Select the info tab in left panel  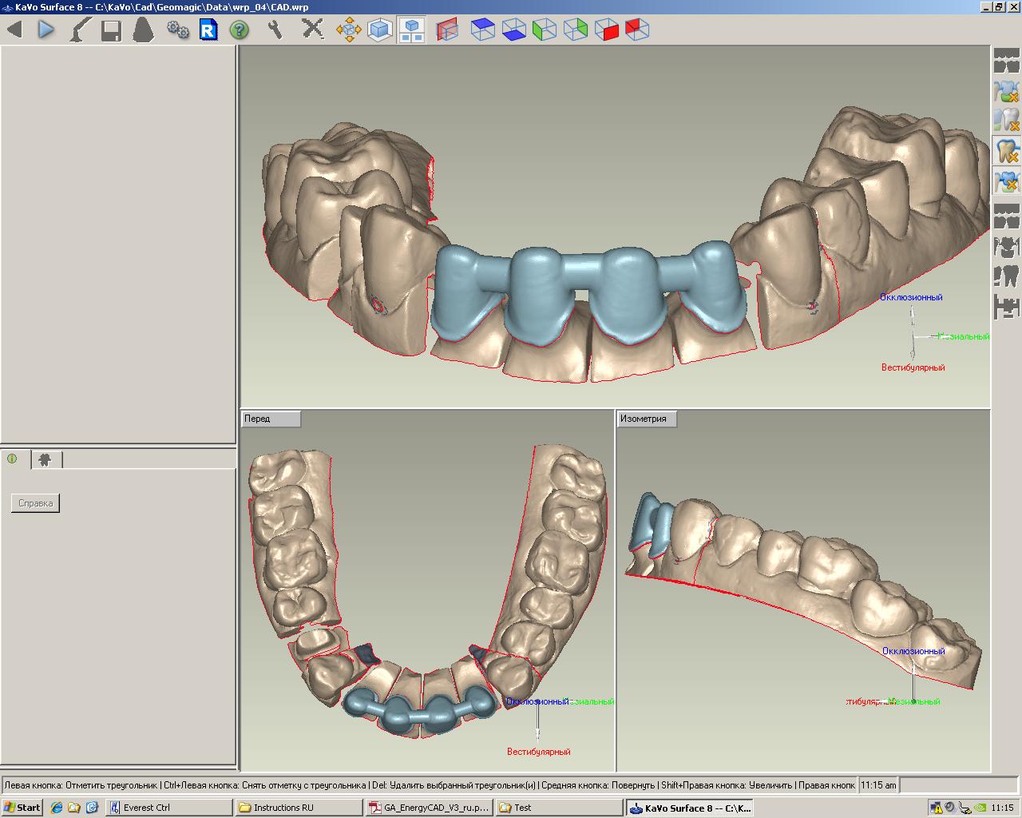click(x=13, y=459)
